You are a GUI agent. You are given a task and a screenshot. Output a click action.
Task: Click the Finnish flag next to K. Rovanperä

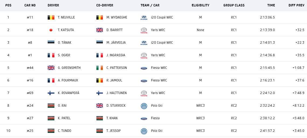click(x=51, y=93)
